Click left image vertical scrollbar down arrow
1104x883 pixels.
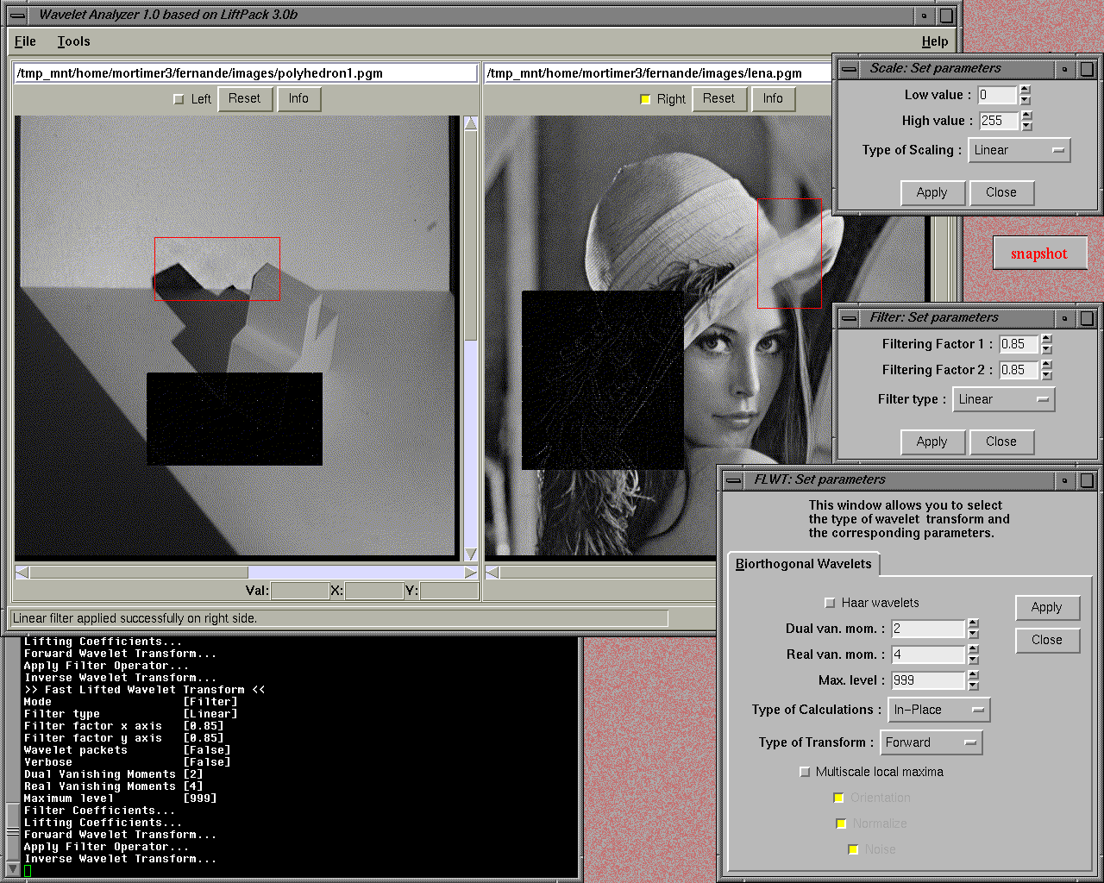click(471, 554)
